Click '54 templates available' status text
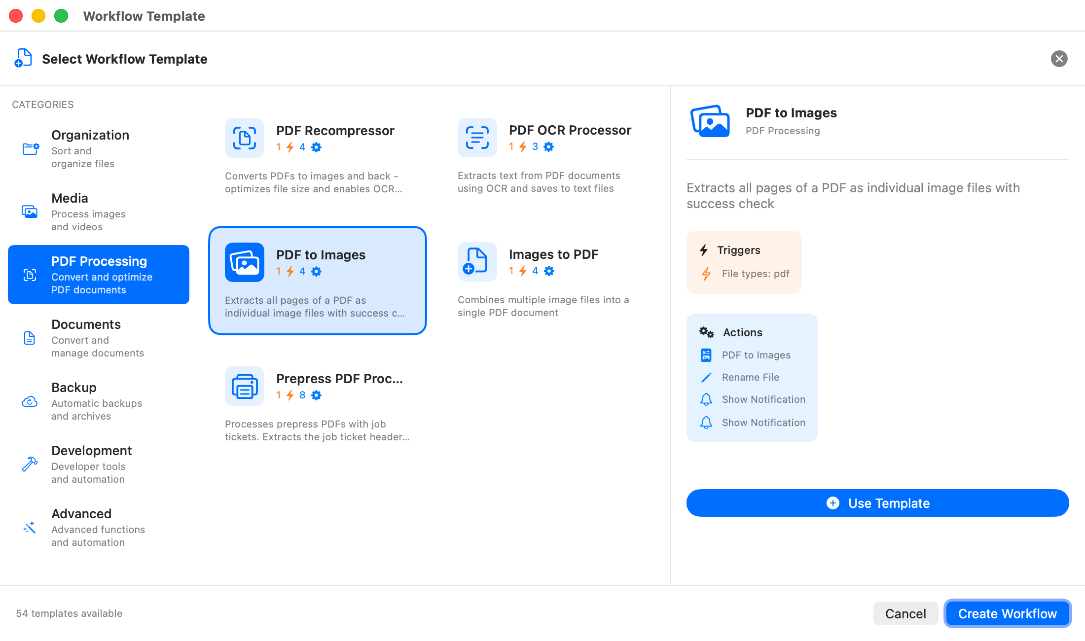Viewport: 1085px width, 641px height. [69, 613]
